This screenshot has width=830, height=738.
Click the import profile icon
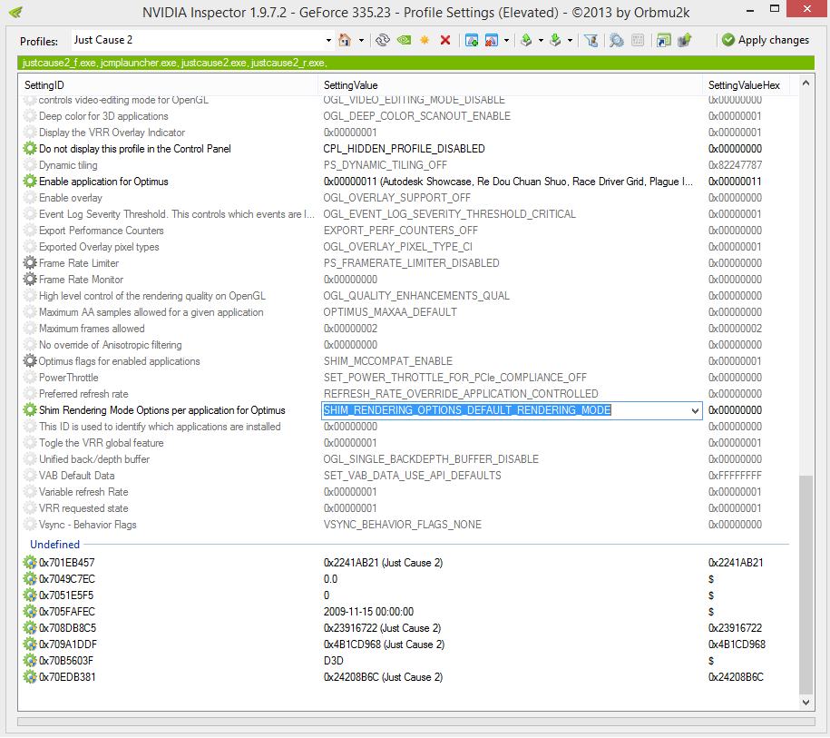click(x=555, y=40)
